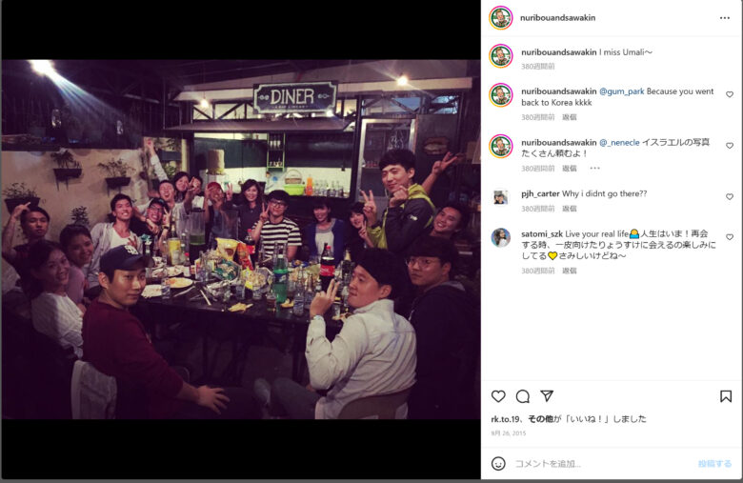743x483 pixels.
Task: Open the more options menu in the post header
Action: click(725, 18)
